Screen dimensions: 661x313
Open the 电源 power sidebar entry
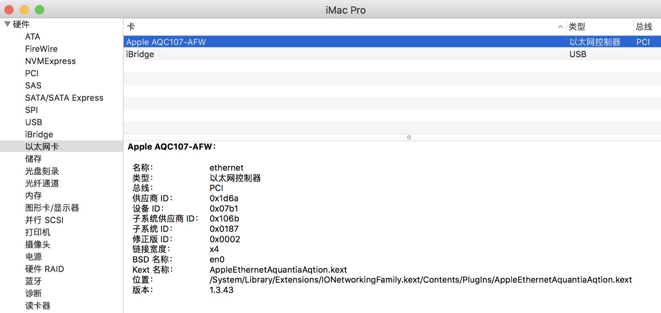point(33,257)
